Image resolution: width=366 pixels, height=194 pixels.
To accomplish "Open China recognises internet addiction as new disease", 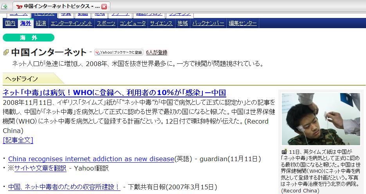I will 91,159.
